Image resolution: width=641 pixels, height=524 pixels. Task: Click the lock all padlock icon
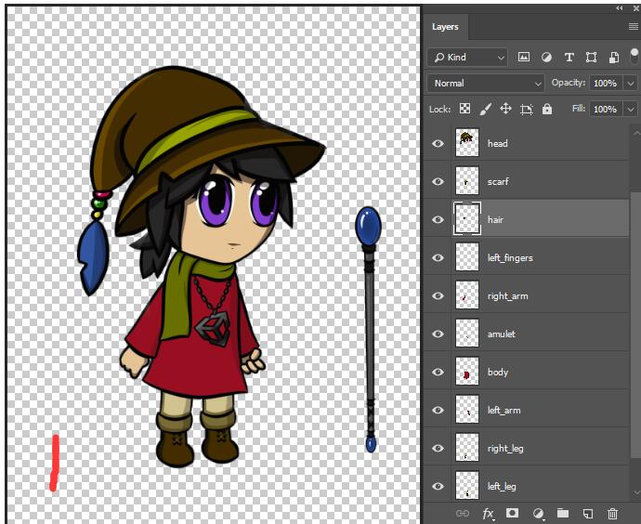[547, 109]
